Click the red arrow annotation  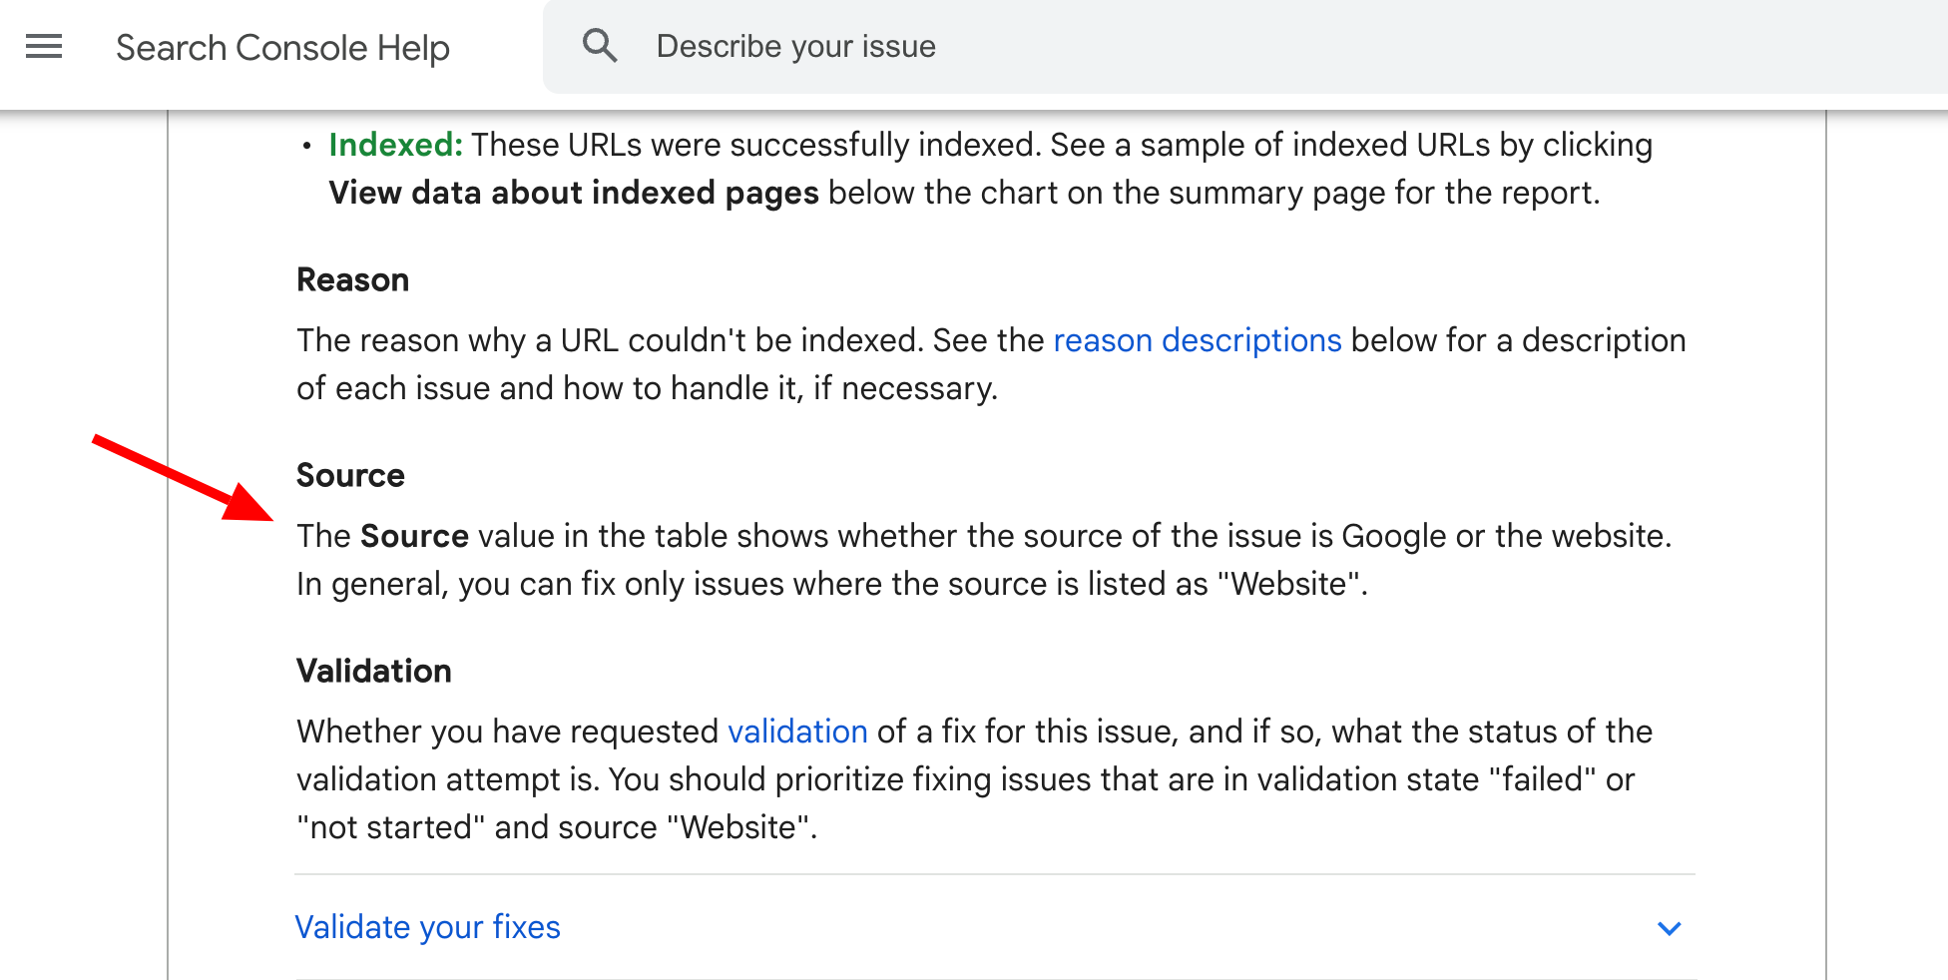coord(182,477)
